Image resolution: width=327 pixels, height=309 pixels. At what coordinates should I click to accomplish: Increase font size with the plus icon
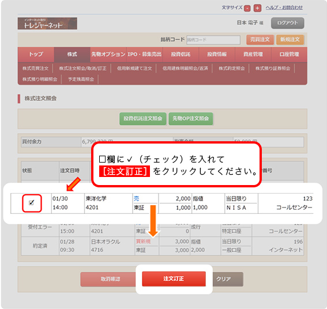coord(257,8)
